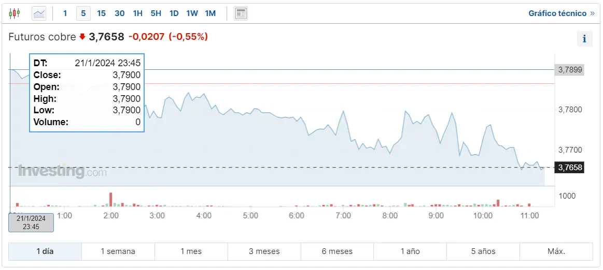Switch to the 30 minute interval
This screenshot has height=270, width=603.
[x=119, y=13]
